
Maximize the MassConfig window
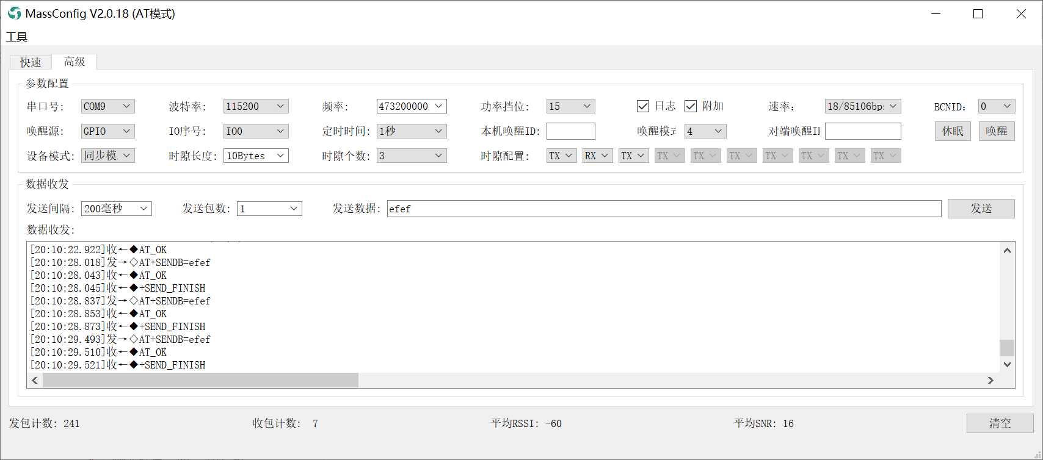[x=978, y=13]
